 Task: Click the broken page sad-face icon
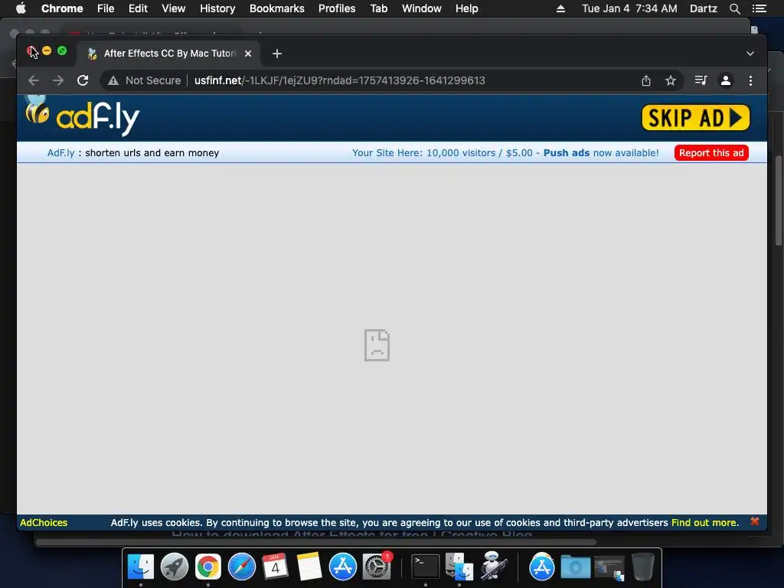pyautogui.click(x=377, y=345)
